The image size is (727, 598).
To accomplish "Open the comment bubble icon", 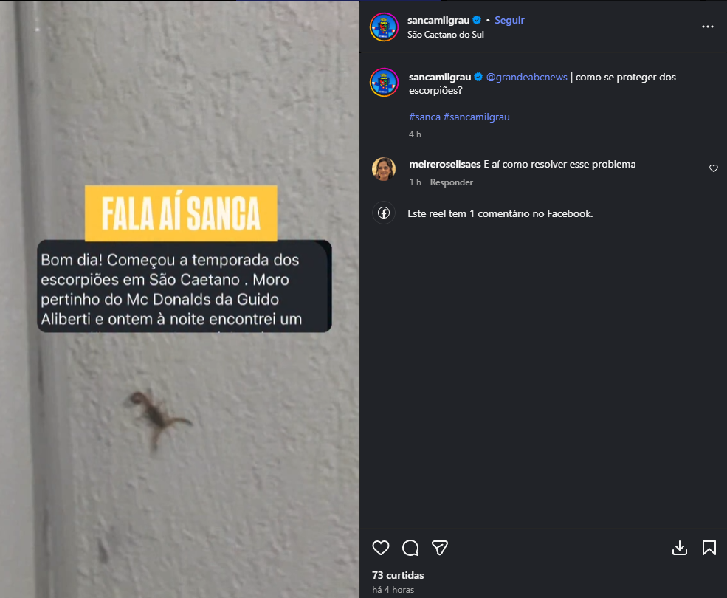I will tap(410, 548).
